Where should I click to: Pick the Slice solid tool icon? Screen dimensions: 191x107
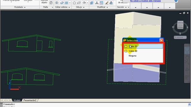62,3
